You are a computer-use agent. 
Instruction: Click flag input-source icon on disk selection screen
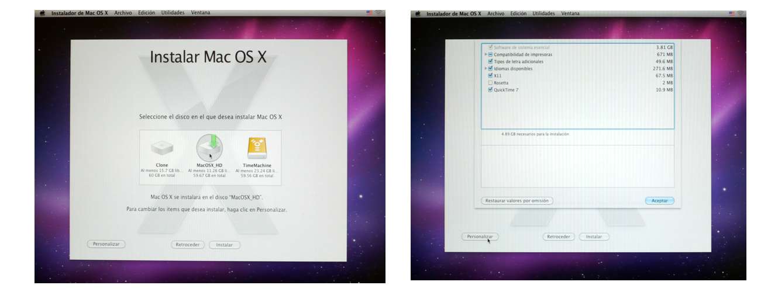[369, 13]
